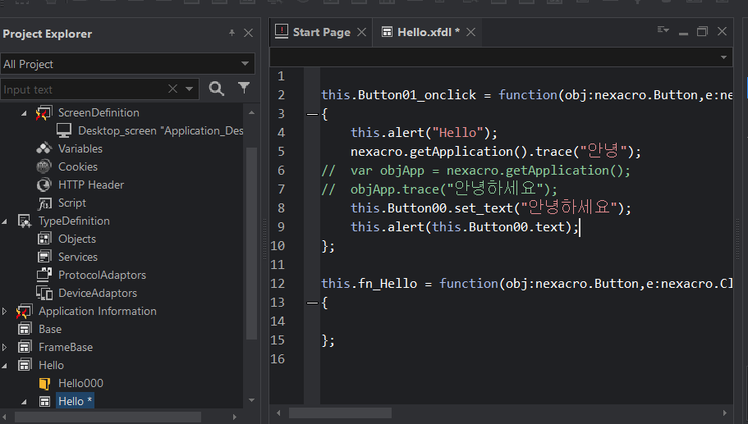Collapse the Hello * form node
Viewport: 748px width, 424px height.
(24, 402)
